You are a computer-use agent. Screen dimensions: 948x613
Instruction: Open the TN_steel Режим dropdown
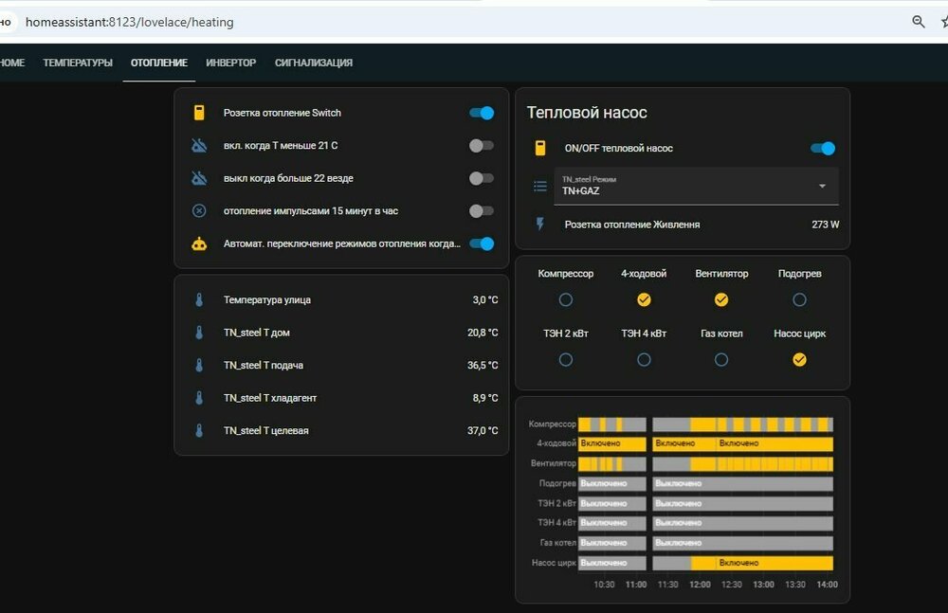pos(696,186)
